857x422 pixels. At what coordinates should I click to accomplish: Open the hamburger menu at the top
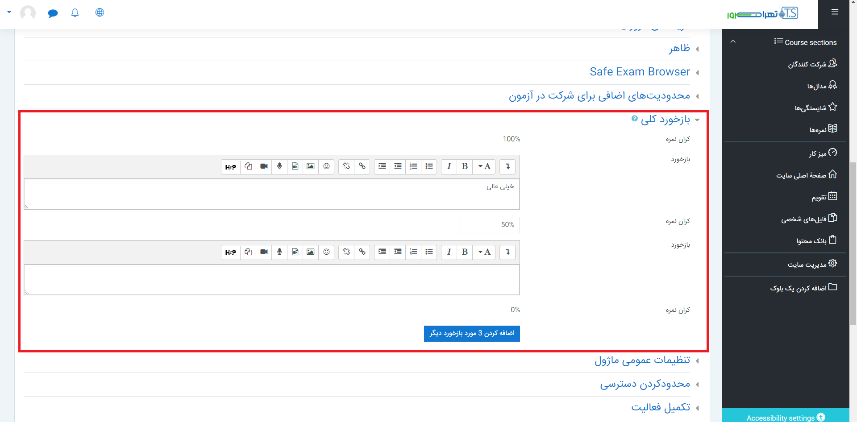click(834, 12)
